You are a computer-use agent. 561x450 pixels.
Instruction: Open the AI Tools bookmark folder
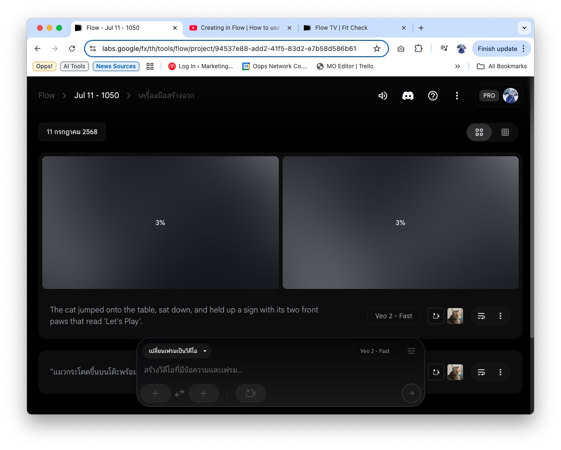pyautogui.click(x=75, y=66)
